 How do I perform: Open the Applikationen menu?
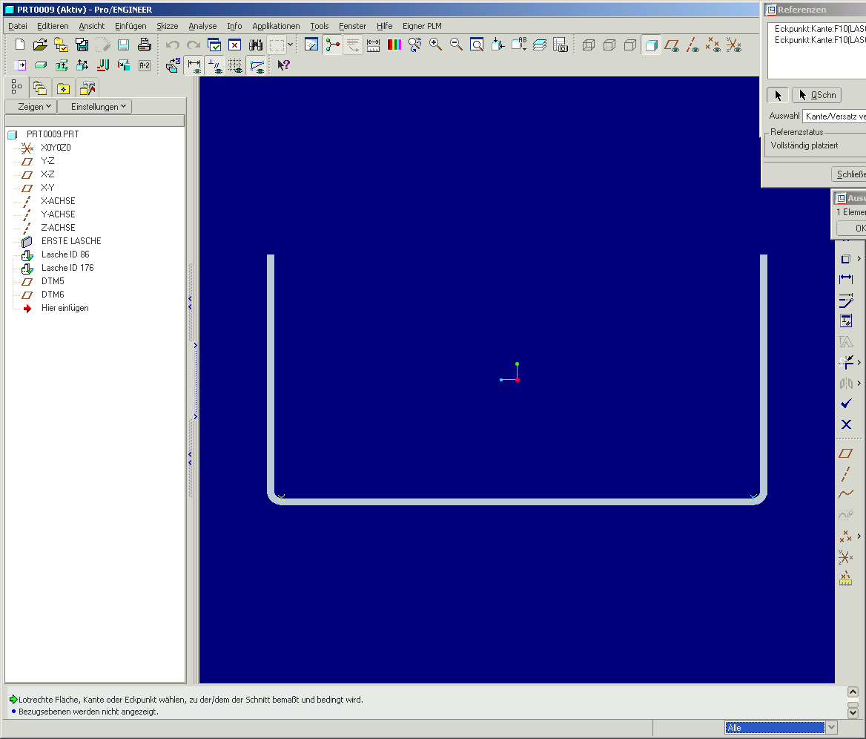(x=276, y=26)
